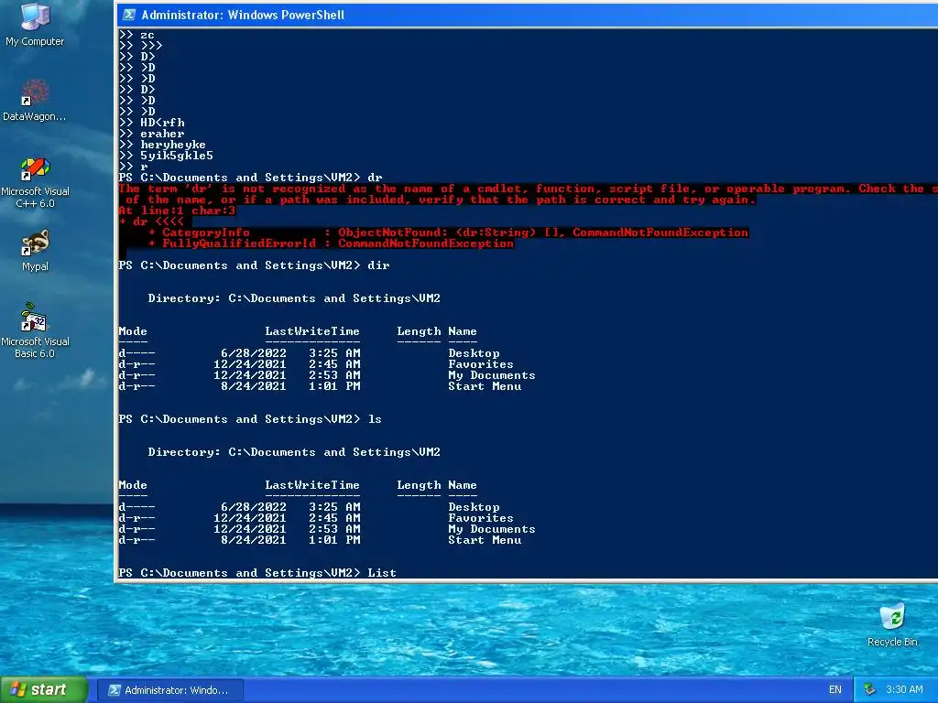
Task: Click the 'Favorites' entry in the second listing
Action: click(481, 518)
